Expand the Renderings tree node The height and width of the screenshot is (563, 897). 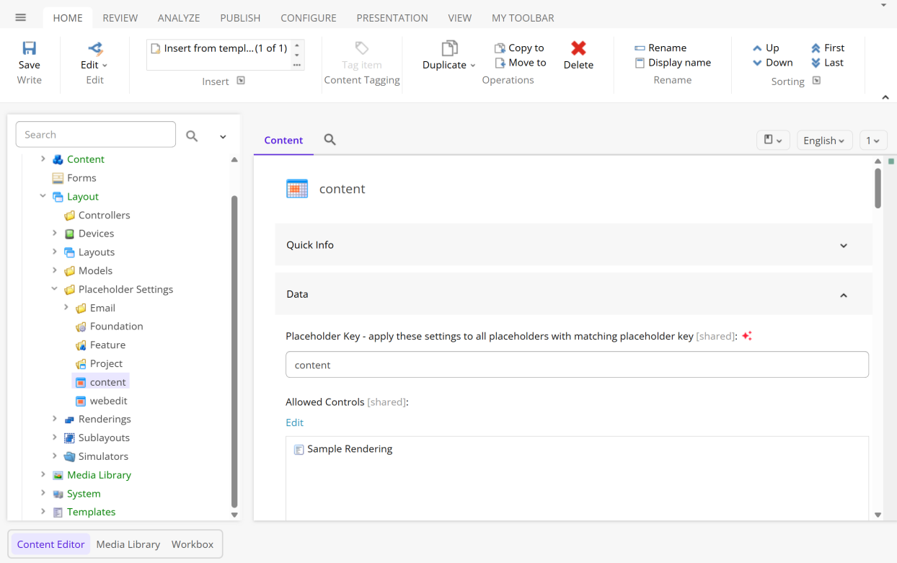[55, 419]
